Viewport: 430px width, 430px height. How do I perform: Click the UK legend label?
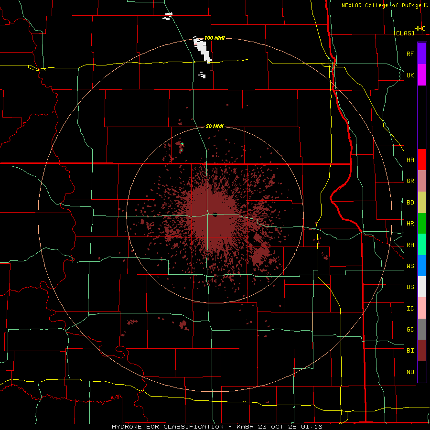click(x=410, y=75)
